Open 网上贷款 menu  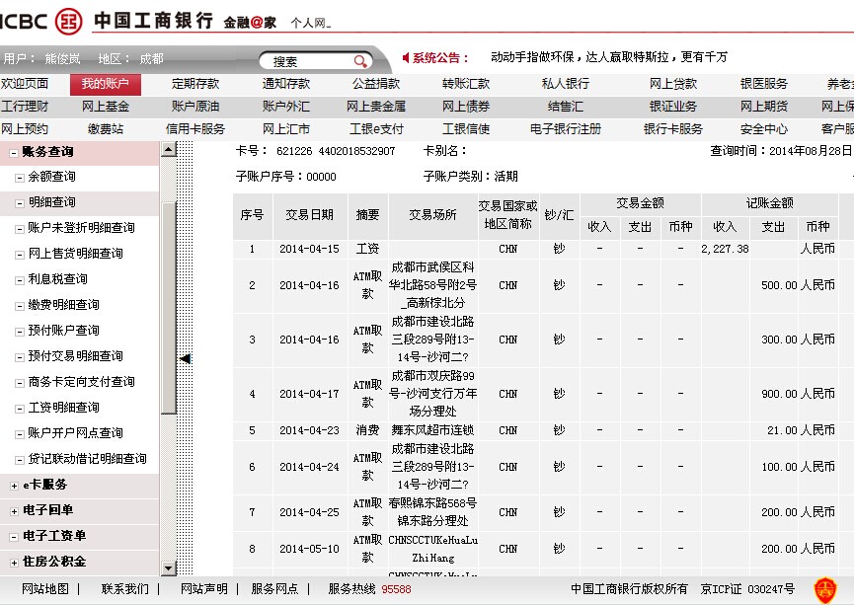[673, 83]
